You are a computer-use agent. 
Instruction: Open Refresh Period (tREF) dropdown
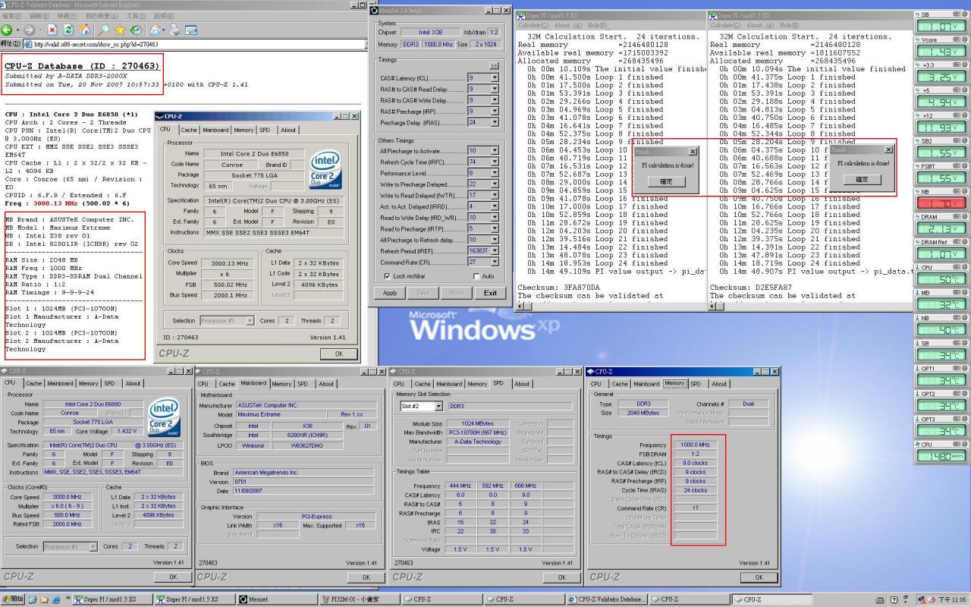[x=495, y=251]
